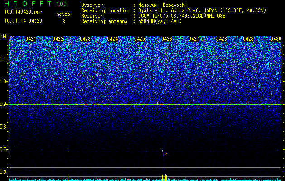Screen dimensions: 285x181
Task: Click the 0.9 kHz axis label
Action: [x=4, y=104]
